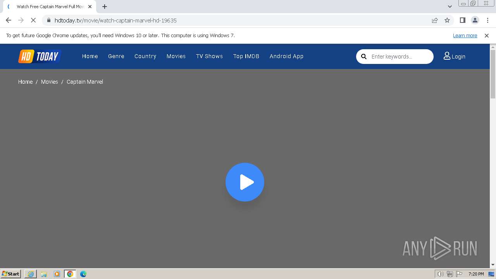The width and height of the screenshot is (496, 279).
Task: Click the Login link
Action: pos(455,57)
